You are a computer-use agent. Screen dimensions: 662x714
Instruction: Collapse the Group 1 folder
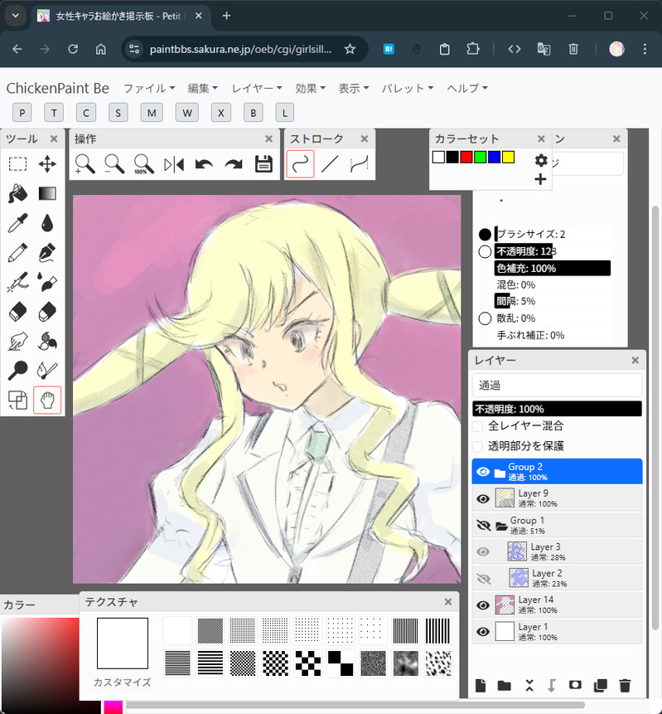500,526
